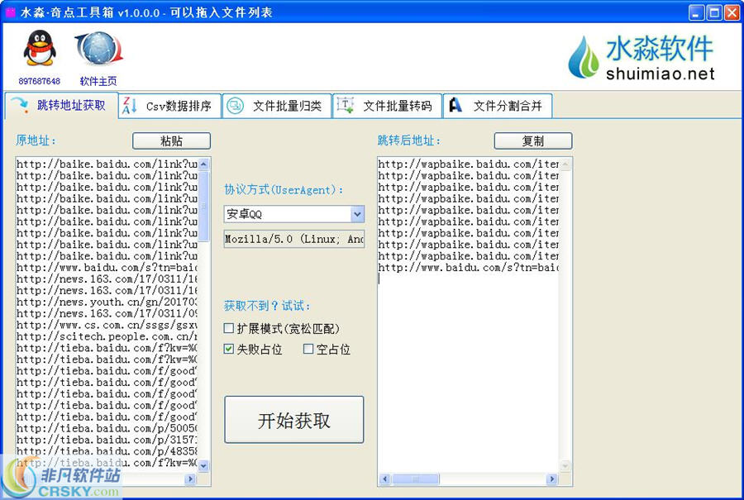
Task: Click the 文件批量转码 tab icon
Action: (x=345, y=105)
